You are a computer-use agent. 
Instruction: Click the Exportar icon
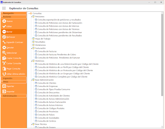click(x=4, y=86)
